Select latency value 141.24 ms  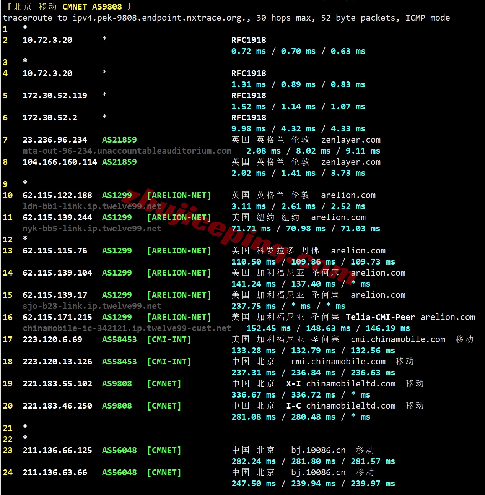254,284
